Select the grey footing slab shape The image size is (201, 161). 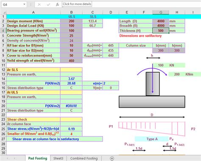pyautogui.click(x=152, y=102)
